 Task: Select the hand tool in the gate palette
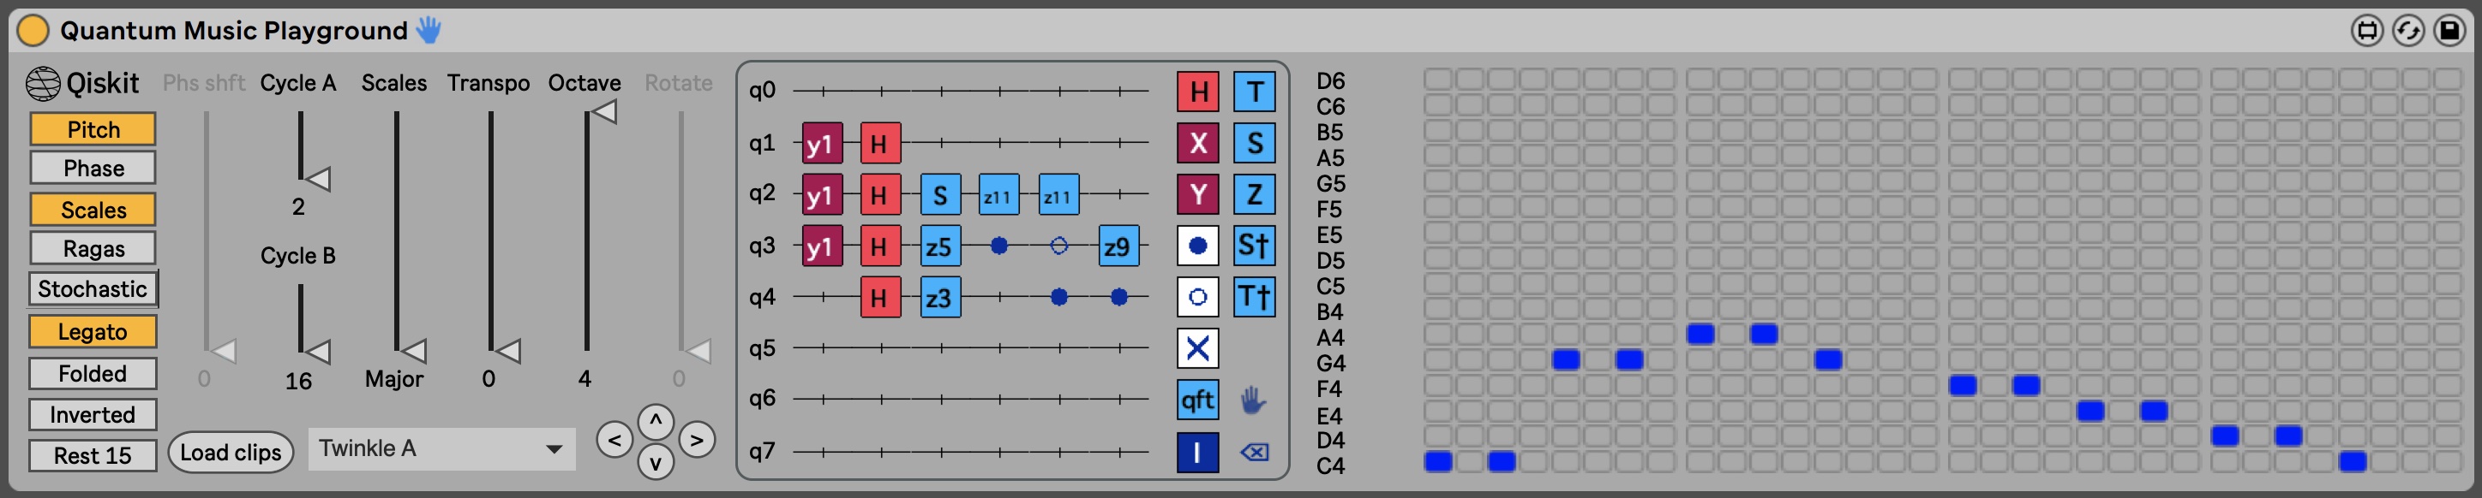coord(1252,400)
